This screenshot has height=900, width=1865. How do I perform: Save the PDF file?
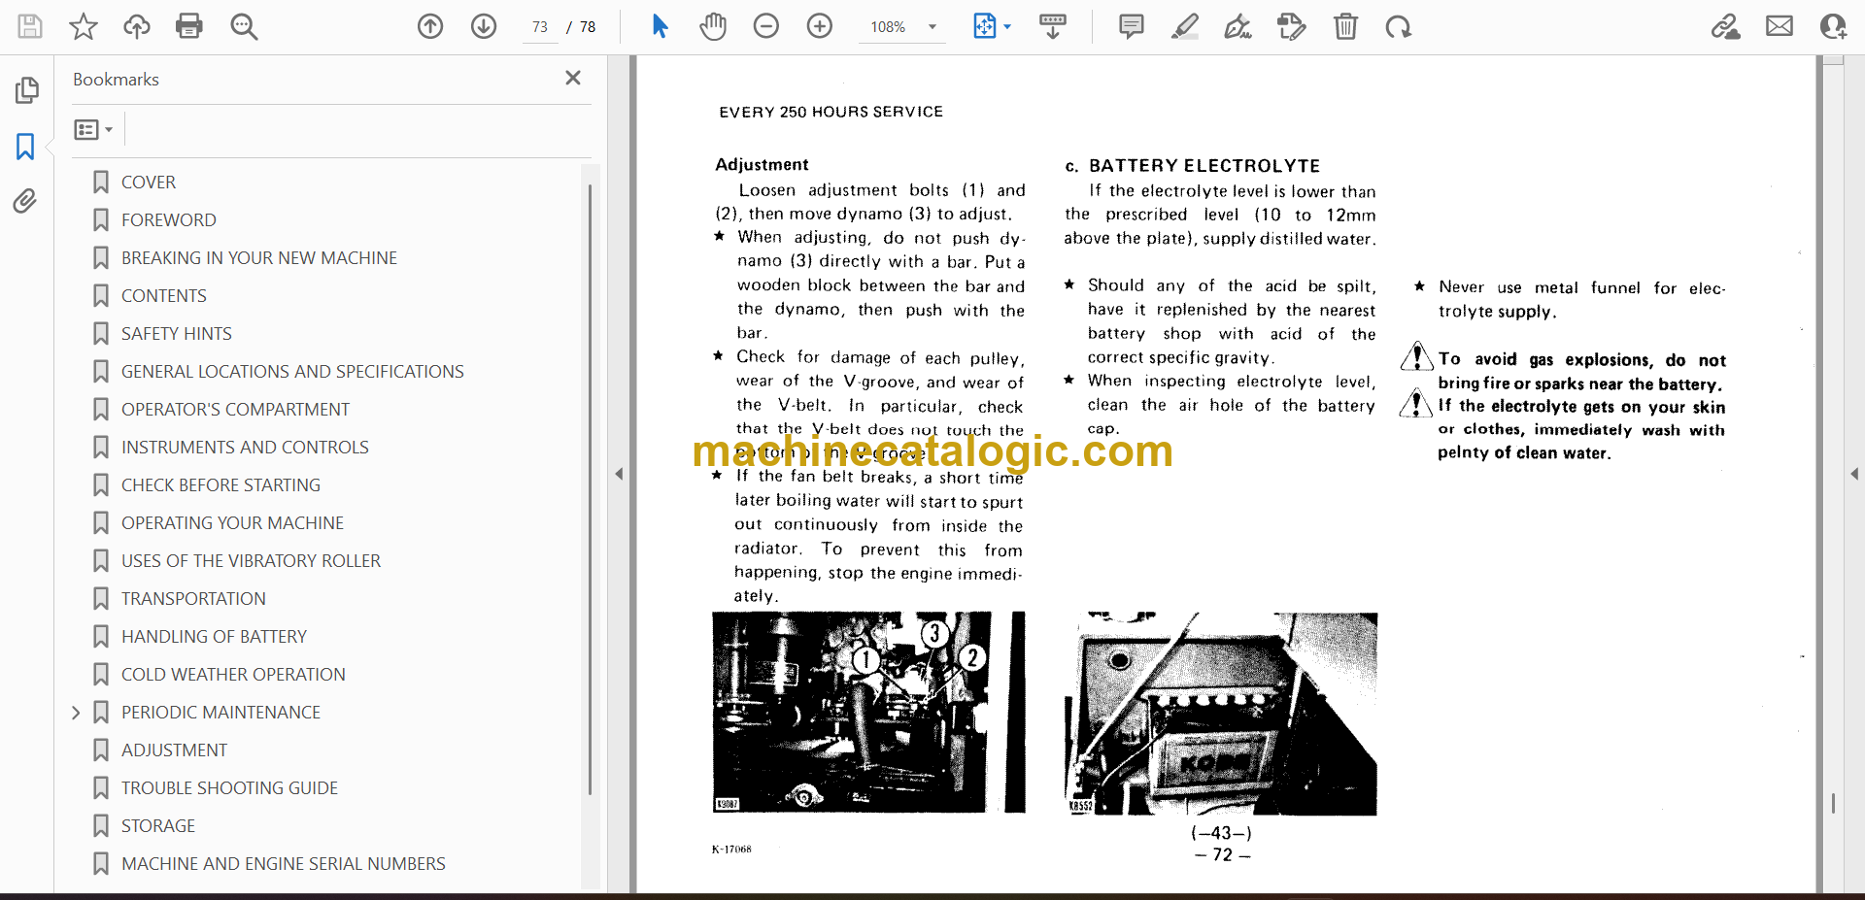(x=30, y=26)
